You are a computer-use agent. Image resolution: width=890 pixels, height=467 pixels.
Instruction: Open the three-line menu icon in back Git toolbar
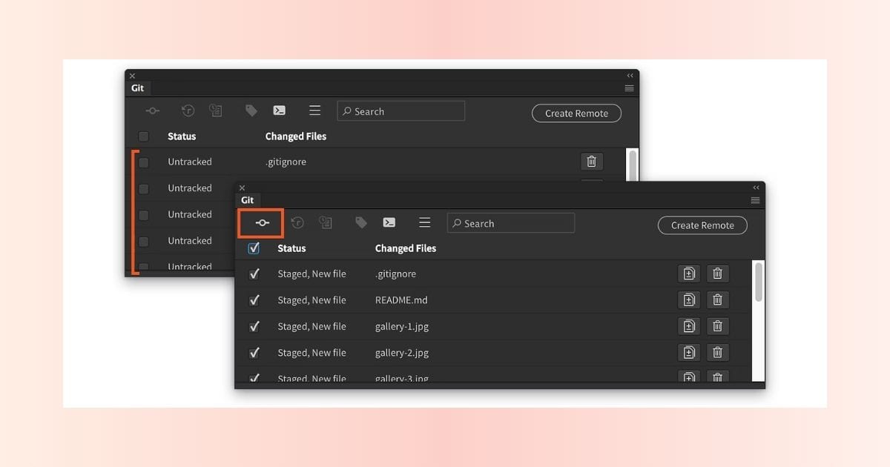315,110
